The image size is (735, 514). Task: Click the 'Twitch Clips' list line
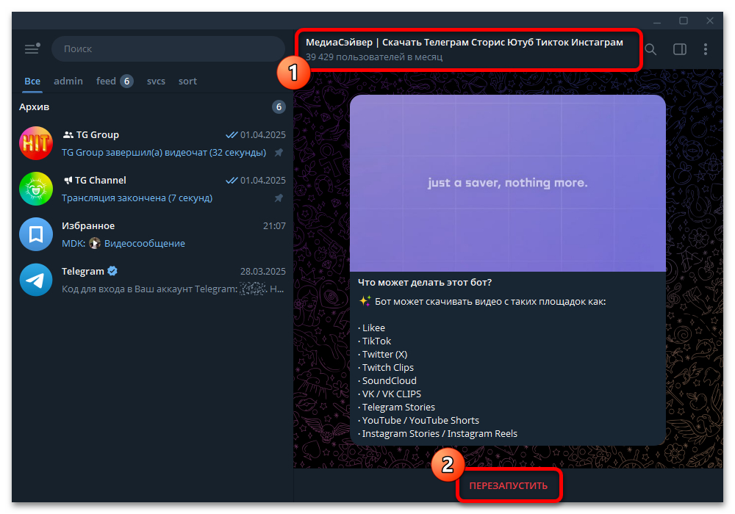pos(386,367)
